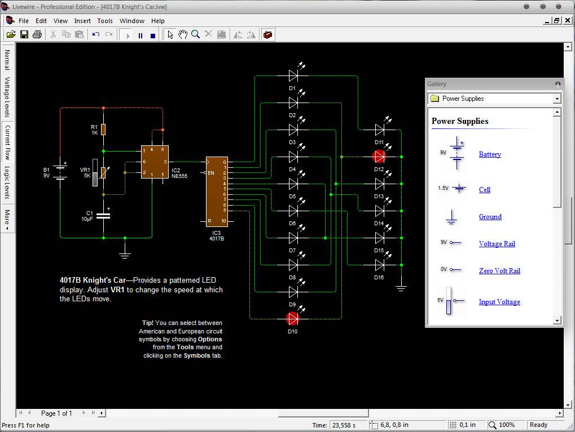Viewport: 575px width, 432px height.
Task: Open the Power Supplies category dropdown
Action: click(x=557, y=98)
